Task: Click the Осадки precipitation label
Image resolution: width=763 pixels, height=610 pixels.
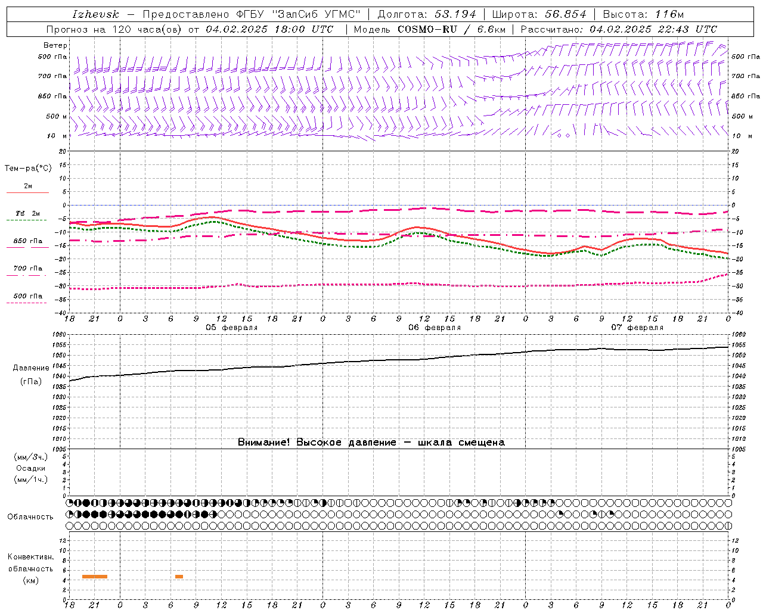Action: coord(31,468)
